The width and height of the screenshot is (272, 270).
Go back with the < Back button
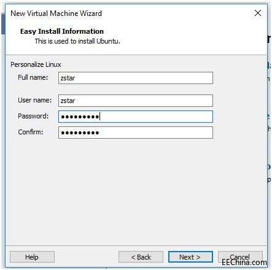[141, 257]
